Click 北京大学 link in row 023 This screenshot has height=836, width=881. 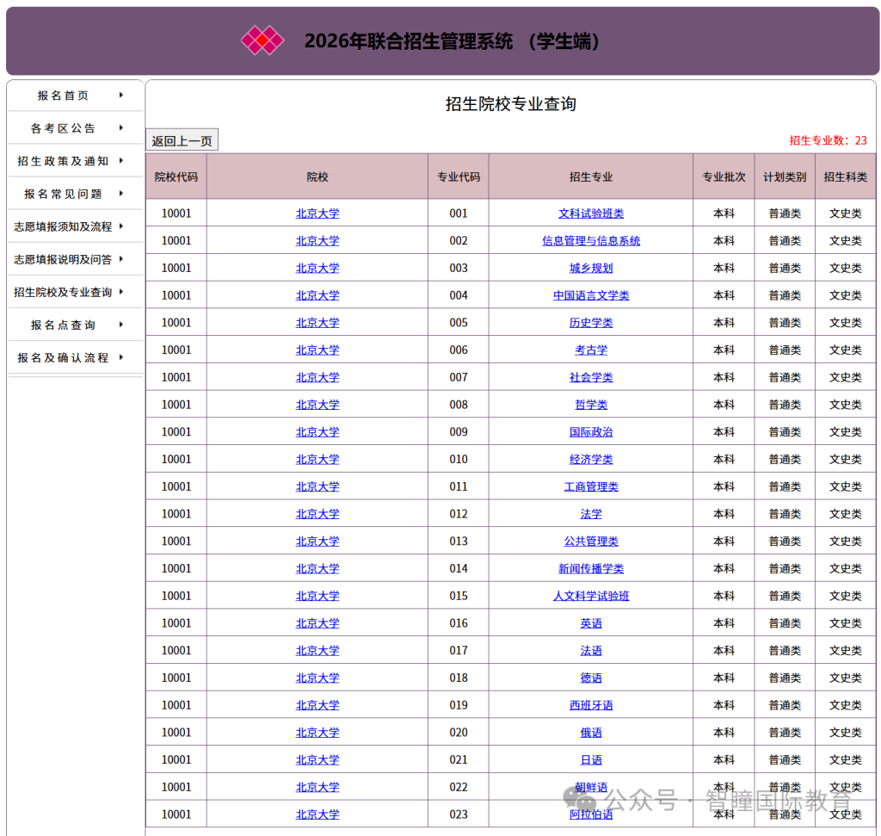click(317, 814)
